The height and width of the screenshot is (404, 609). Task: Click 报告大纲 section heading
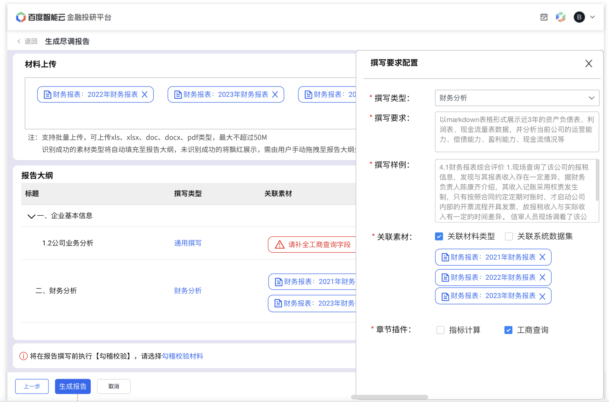click(37, 176)
